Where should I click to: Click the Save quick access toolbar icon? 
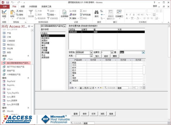tap(8, 2)
